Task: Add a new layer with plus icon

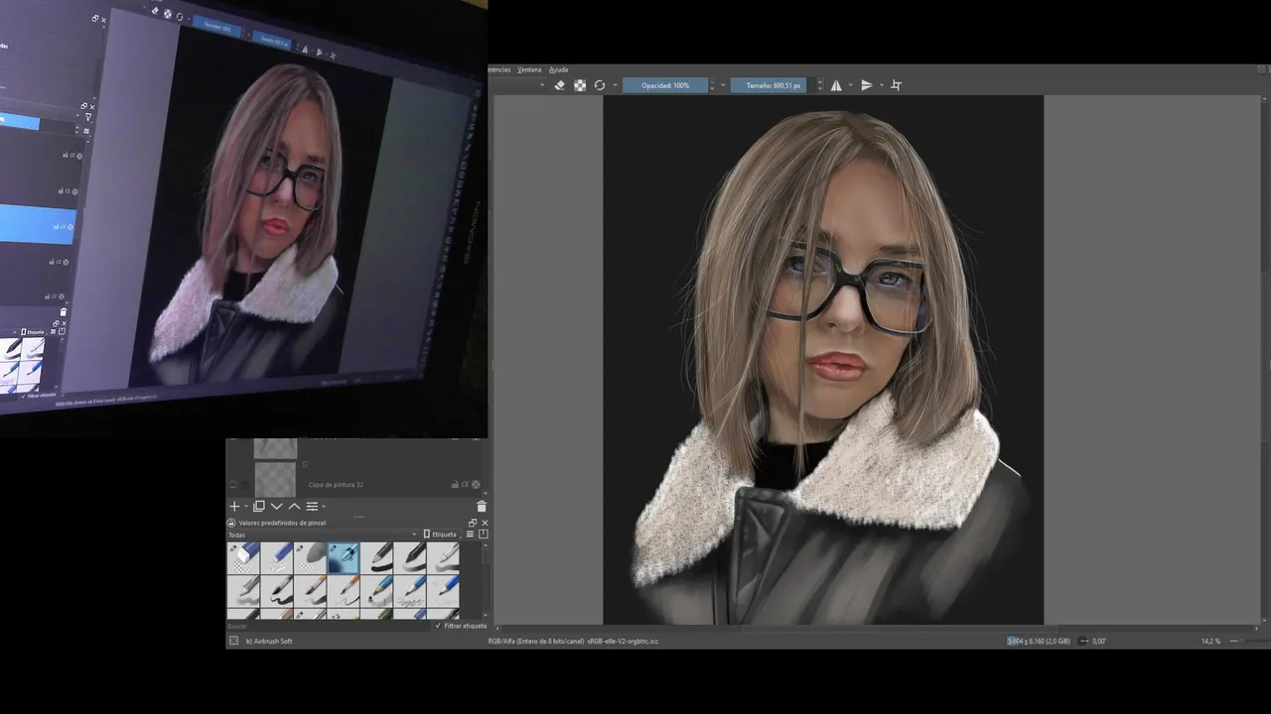Action: [235, 506]
